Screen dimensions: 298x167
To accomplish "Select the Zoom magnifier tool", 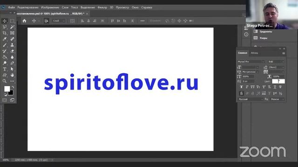I will [x=5, y=81].
